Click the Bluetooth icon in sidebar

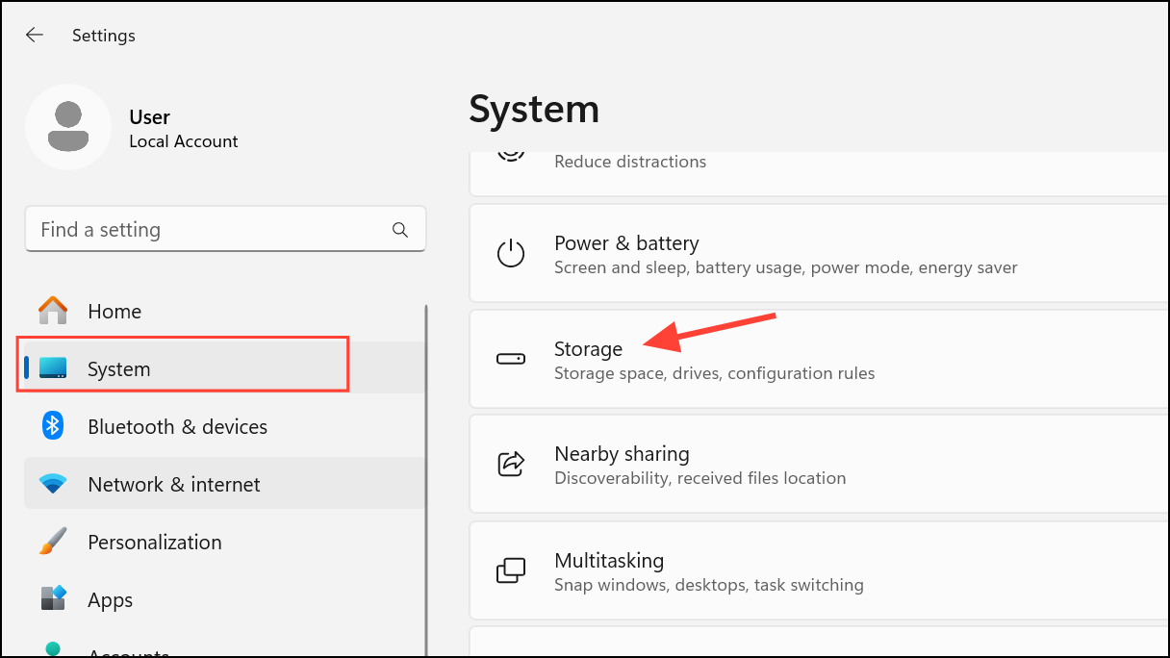pyautogui.click(x=53, y=426)
